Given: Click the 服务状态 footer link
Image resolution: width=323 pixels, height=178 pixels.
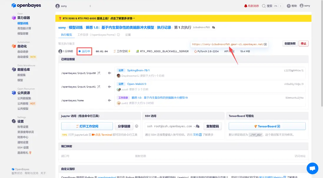Looking at the screenshot, I should click(17, 173).
